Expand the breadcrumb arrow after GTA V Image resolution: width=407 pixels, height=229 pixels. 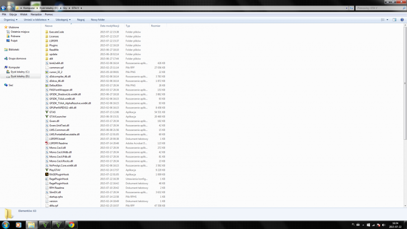(81, 8)
